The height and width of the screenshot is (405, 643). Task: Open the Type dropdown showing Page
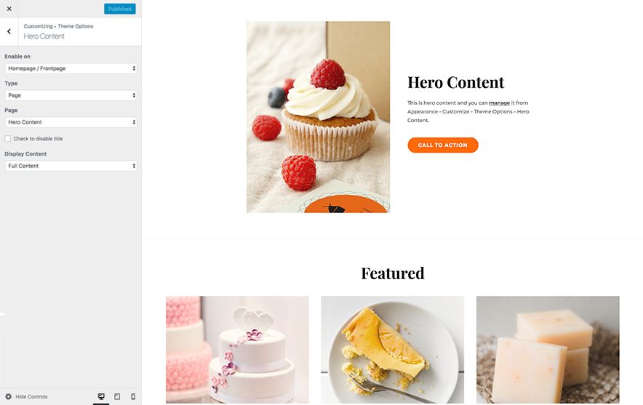click(71, 95)
